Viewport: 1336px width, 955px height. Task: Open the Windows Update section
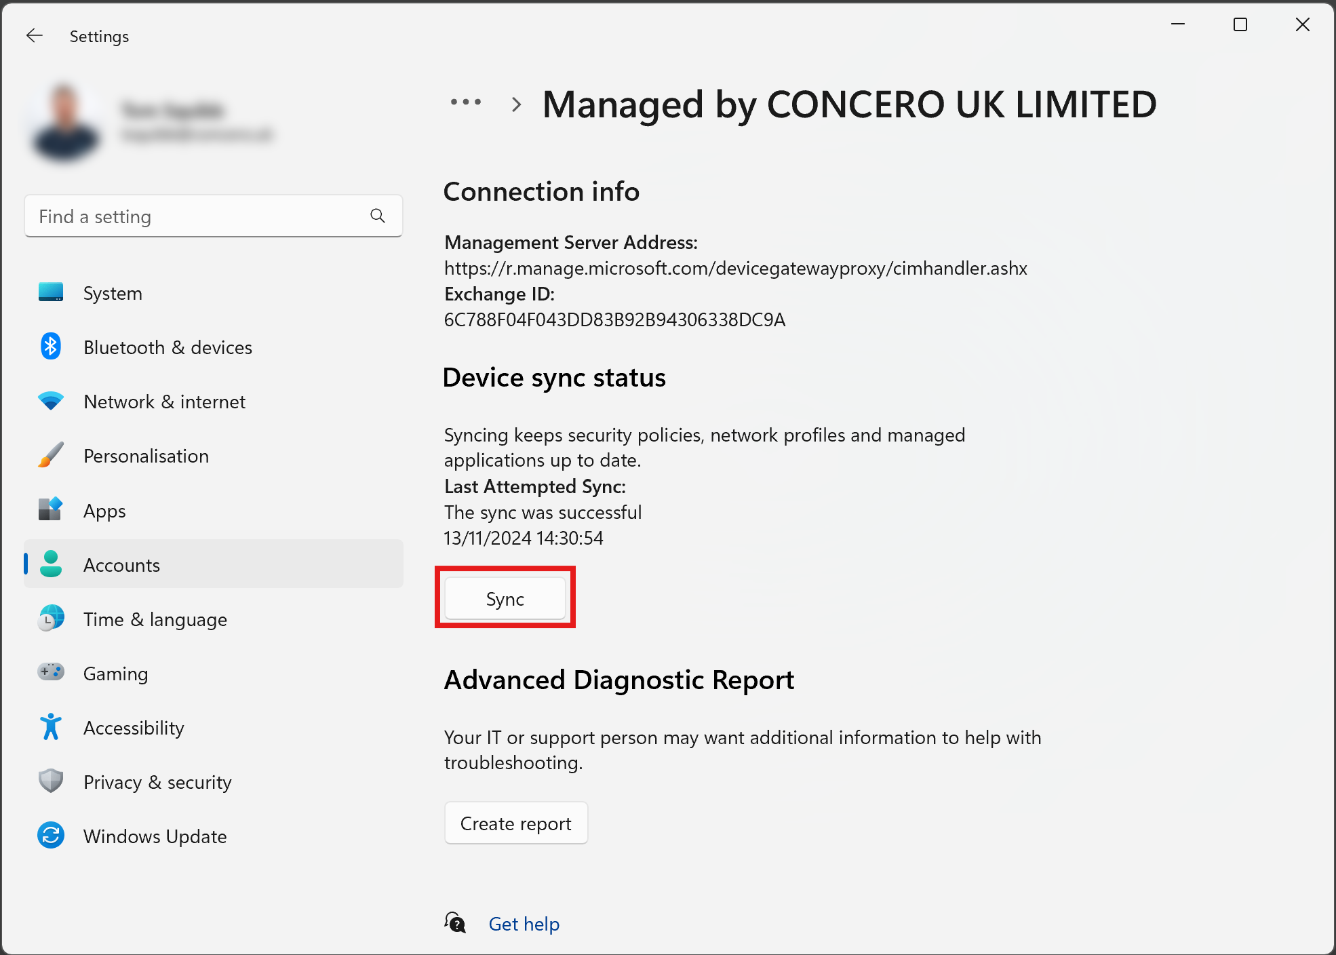[155, 836]
